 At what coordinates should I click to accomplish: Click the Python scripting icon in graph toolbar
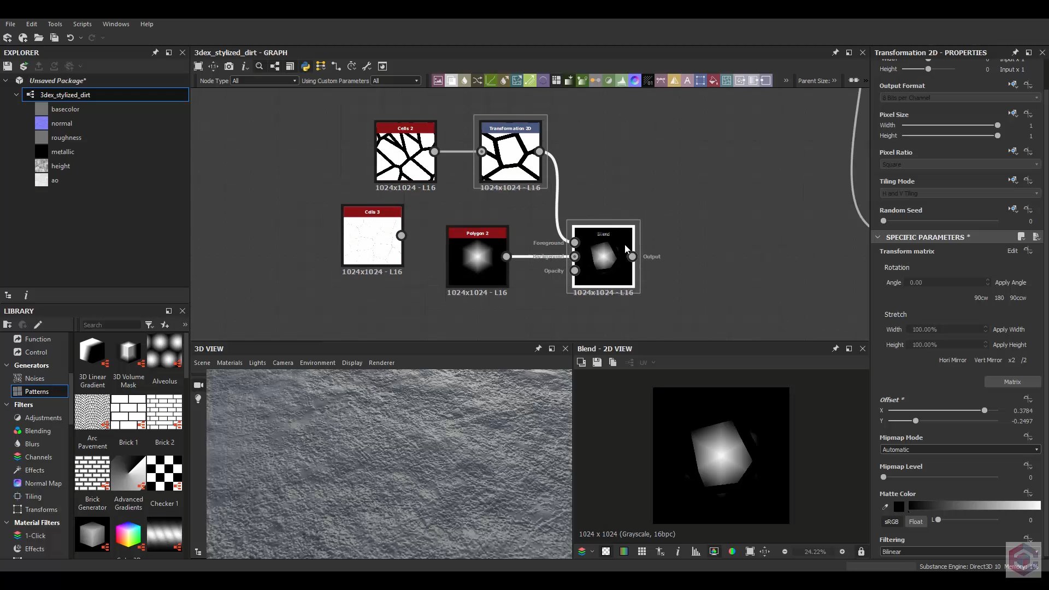[305, 66]
